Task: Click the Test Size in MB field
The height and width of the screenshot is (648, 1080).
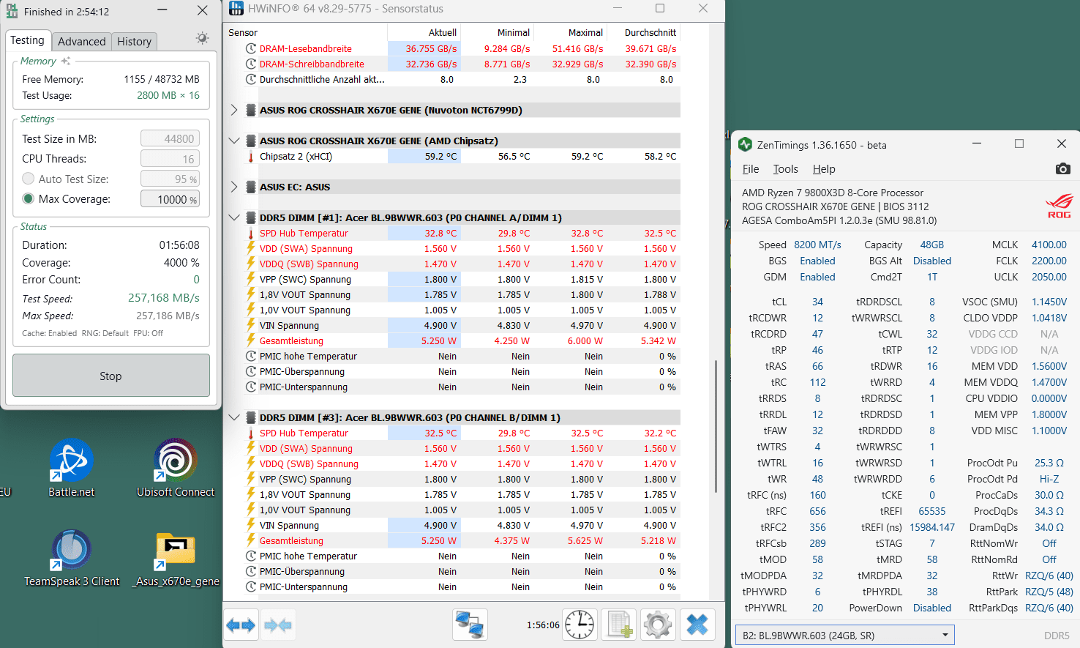Action: [170, 138]
